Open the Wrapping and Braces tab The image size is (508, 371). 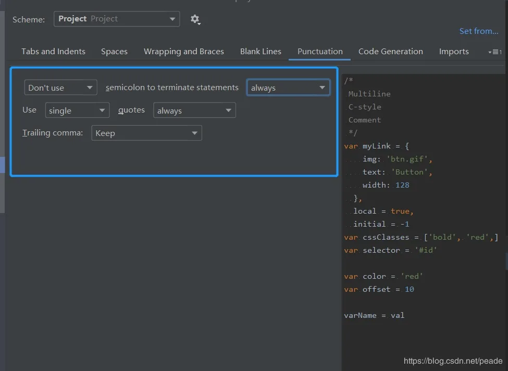[x=183, y=52]
